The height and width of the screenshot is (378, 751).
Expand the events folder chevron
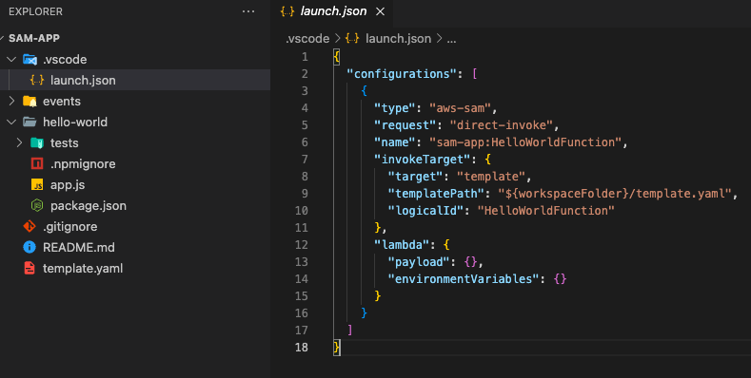coord(11,101)
